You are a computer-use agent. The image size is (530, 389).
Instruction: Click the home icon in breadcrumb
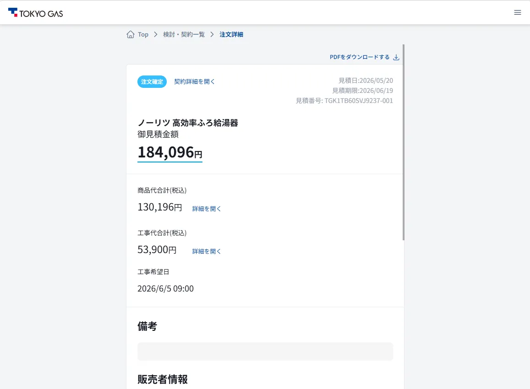(131, 34)
